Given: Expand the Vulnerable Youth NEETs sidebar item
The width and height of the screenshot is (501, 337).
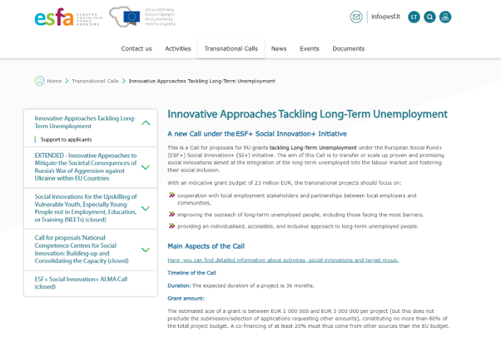Looking at the screenshot, I should click(146, 208).
